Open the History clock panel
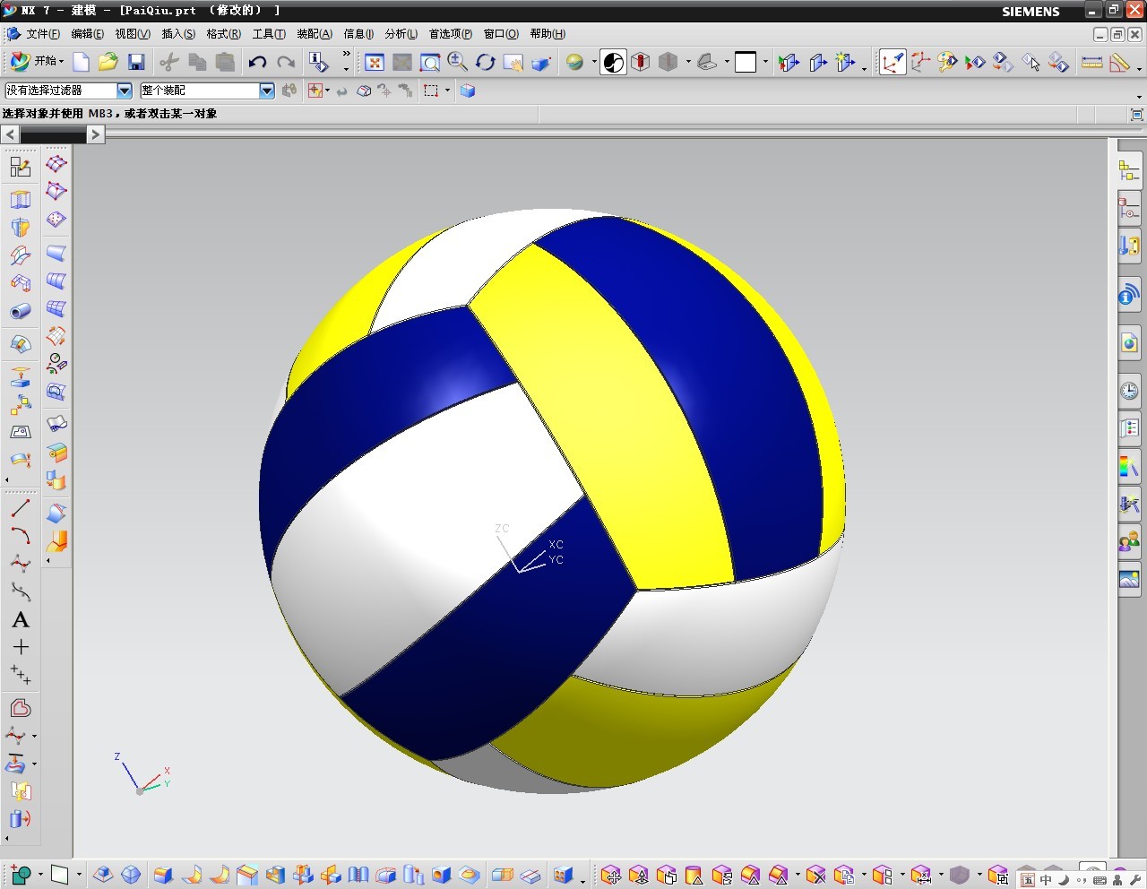This screenshot has height=889, width=1147. 1129,390
